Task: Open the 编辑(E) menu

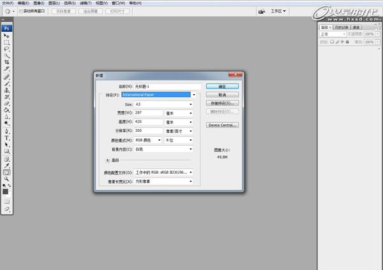Action: coord(24,3)
